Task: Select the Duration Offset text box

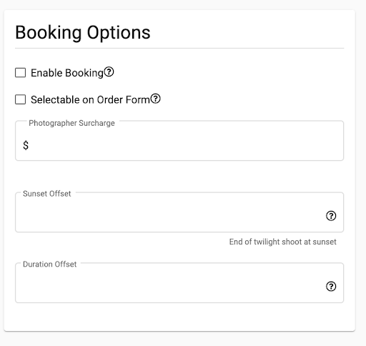Action: click(179, 283)
